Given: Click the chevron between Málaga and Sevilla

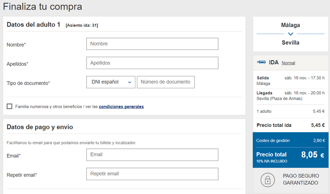Looking at the screenshot, I should coord(290,34).
